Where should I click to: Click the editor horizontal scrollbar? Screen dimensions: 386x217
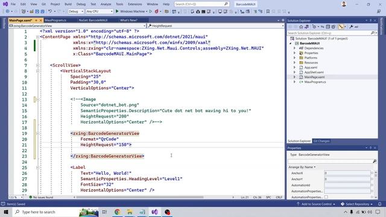(x=140, y=197)
